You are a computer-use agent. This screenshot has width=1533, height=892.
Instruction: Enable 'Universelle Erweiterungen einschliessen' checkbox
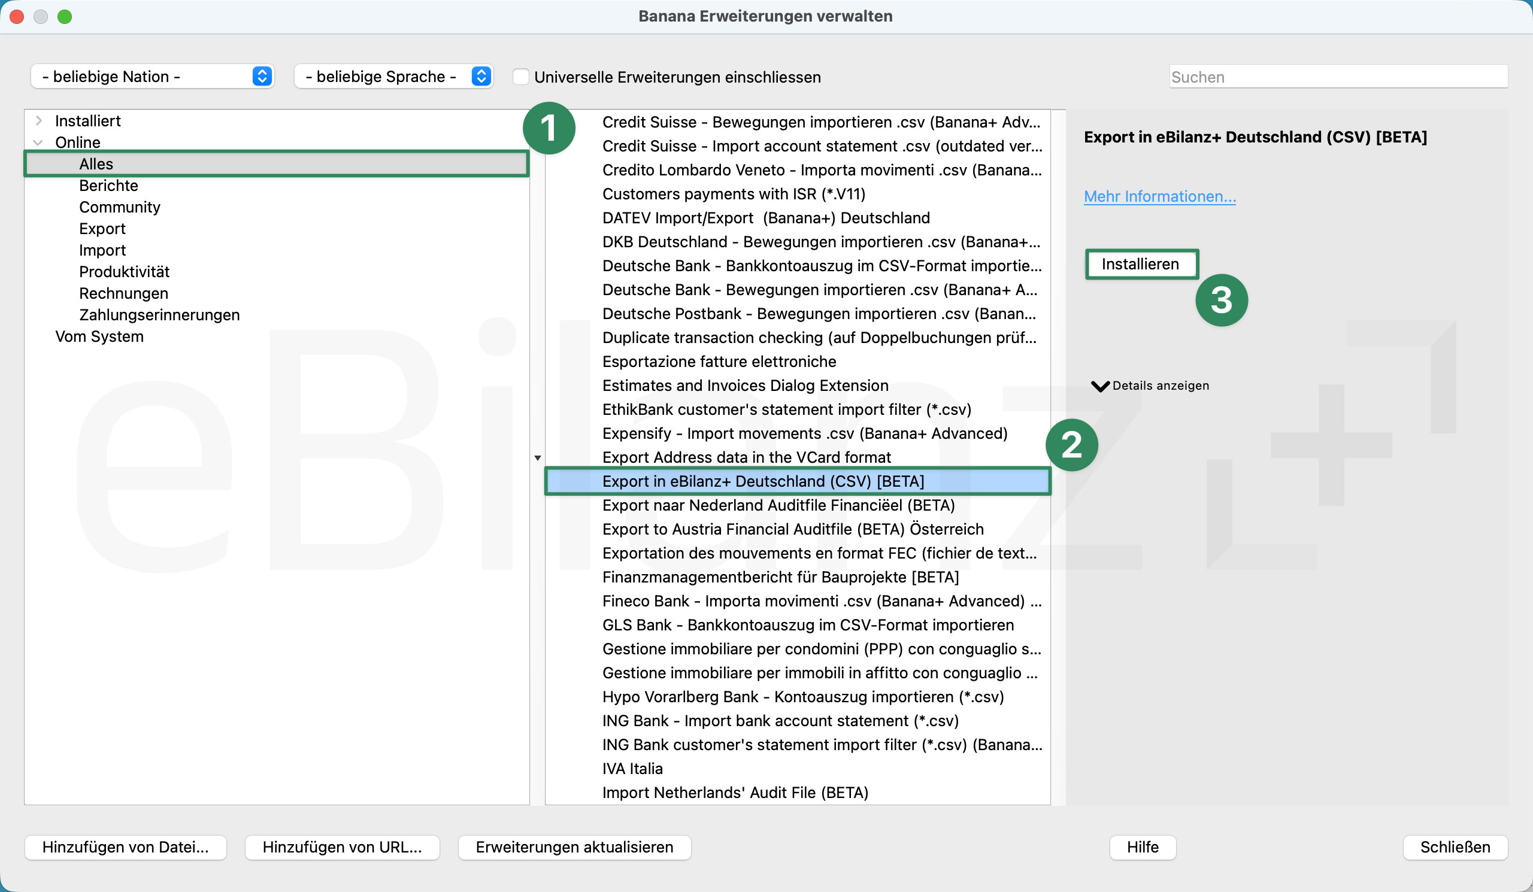pyautogui.click(x=521, y=77)
